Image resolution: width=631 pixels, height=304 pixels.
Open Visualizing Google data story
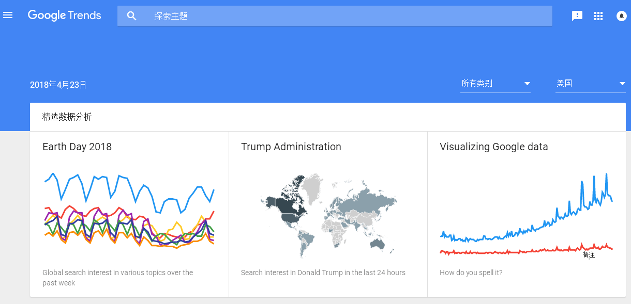(x=493, y=147)
